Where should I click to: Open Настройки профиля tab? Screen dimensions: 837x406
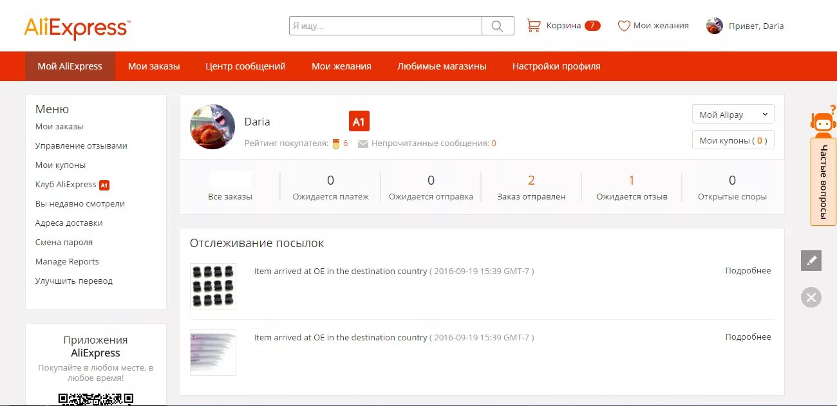pos(556,66)
